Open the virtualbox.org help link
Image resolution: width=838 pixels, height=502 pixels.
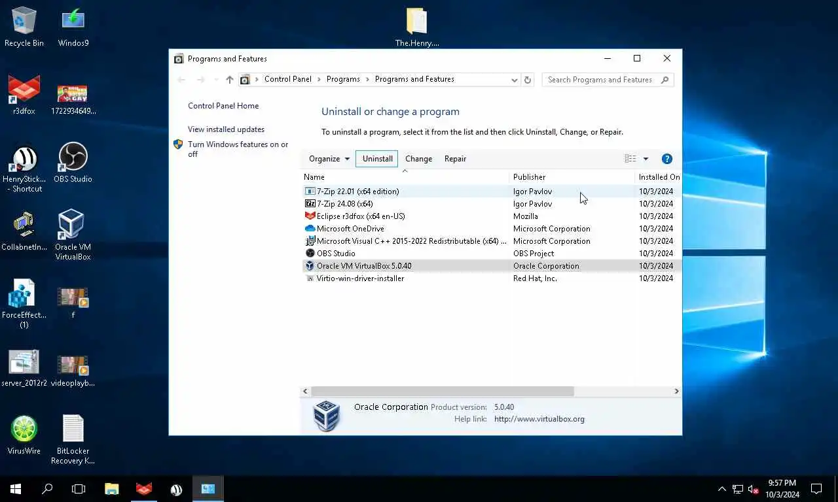pos(539,419)
